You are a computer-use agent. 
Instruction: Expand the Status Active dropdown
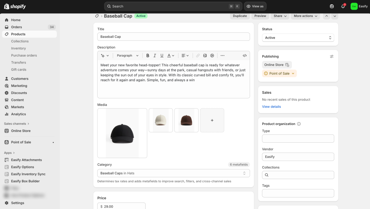(x=298, y=37)
